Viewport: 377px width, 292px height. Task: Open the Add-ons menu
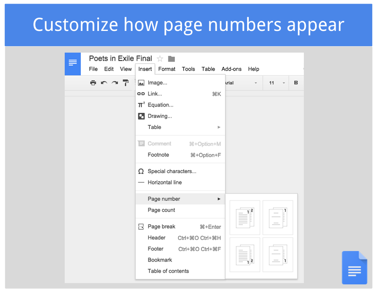click(232, 69)
